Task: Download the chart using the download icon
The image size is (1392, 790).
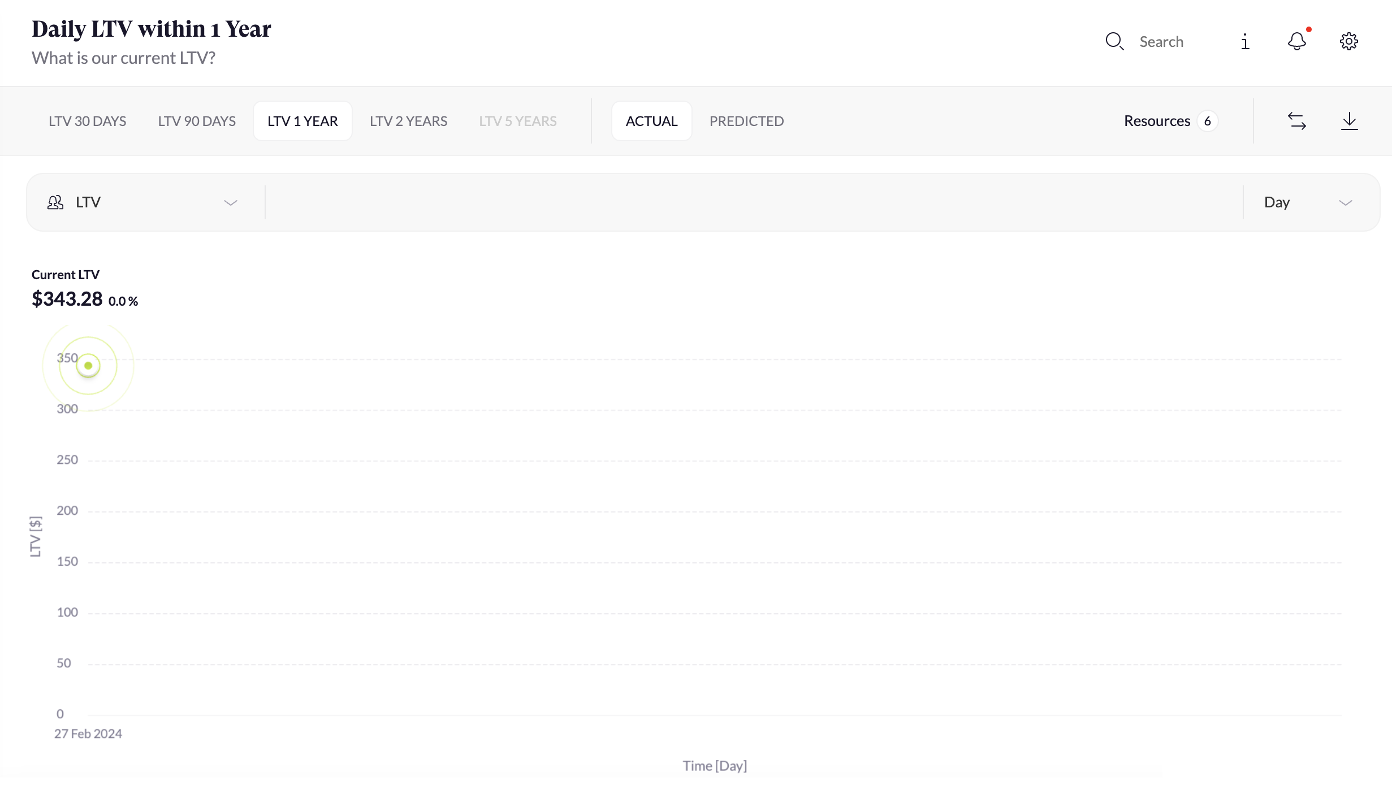Action: [1350, 120]
